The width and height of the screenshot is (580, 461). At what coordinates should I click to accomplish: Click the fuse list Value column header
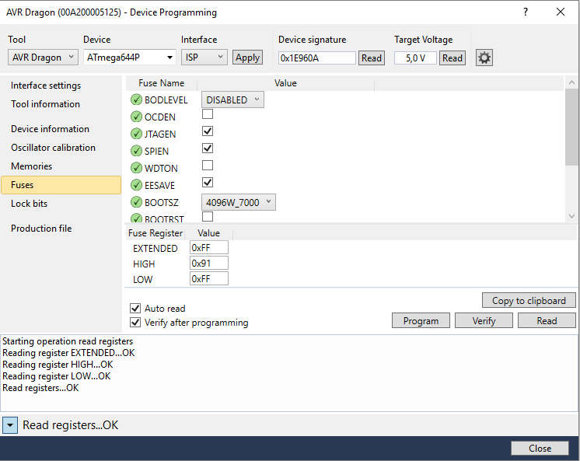click(285, 83)
